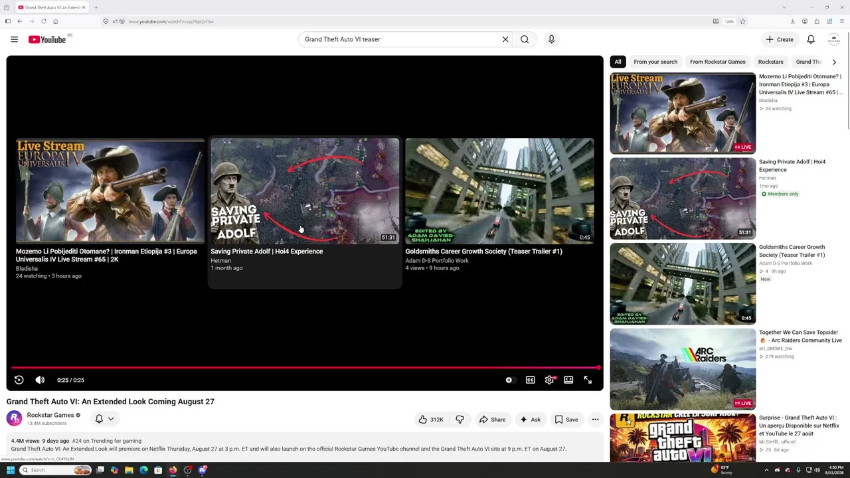Mute the video with the speaker icon
The image size is (850, 478).
click(x=40, y=380)
